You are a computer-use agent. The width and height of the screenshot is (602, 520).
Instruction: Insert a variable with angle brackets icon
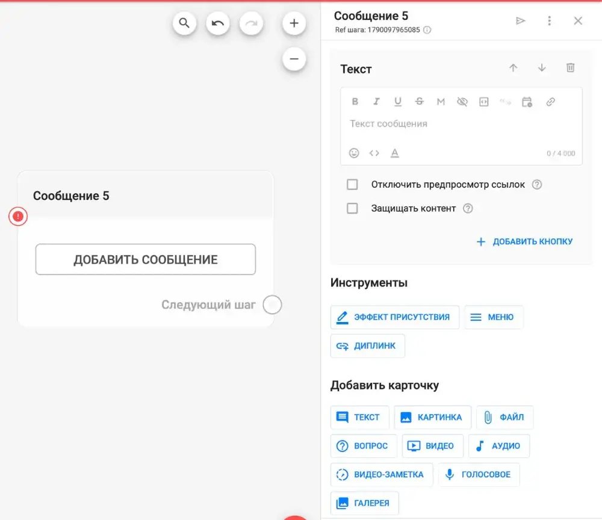point(374,153)
